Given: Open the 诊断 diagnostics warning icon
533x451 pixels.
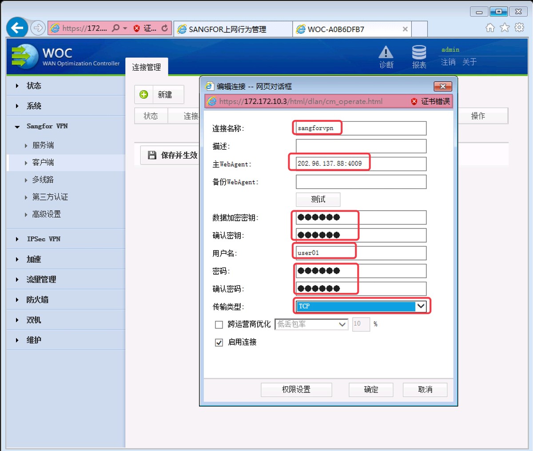Looking at the screenshot, I should (x=386, y=52).
